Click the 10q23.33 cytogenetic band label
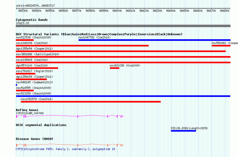 click(x=22, y=23)
